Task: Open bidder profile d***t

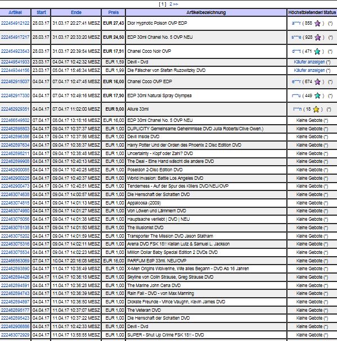Action: (296, 51)
